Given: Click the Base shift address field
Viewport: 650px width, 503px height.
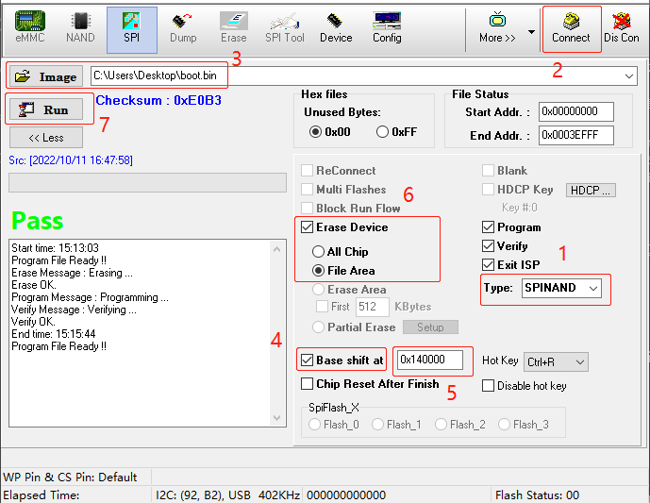Looking at the screenshot, I should (x=431, y=360).
